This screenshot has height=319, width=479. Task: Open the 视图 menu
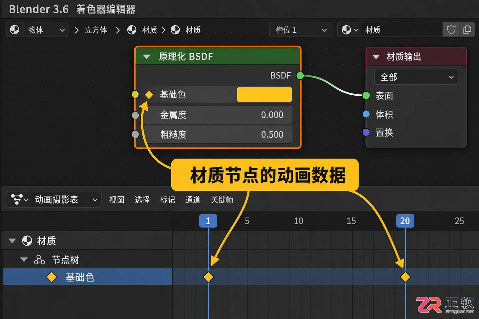(x=117, y=200)
